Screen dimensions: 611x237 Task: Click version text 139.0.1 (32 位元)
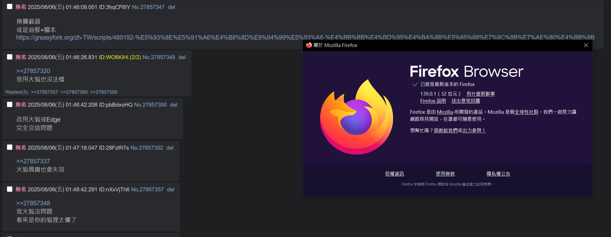tap(440, 94)
